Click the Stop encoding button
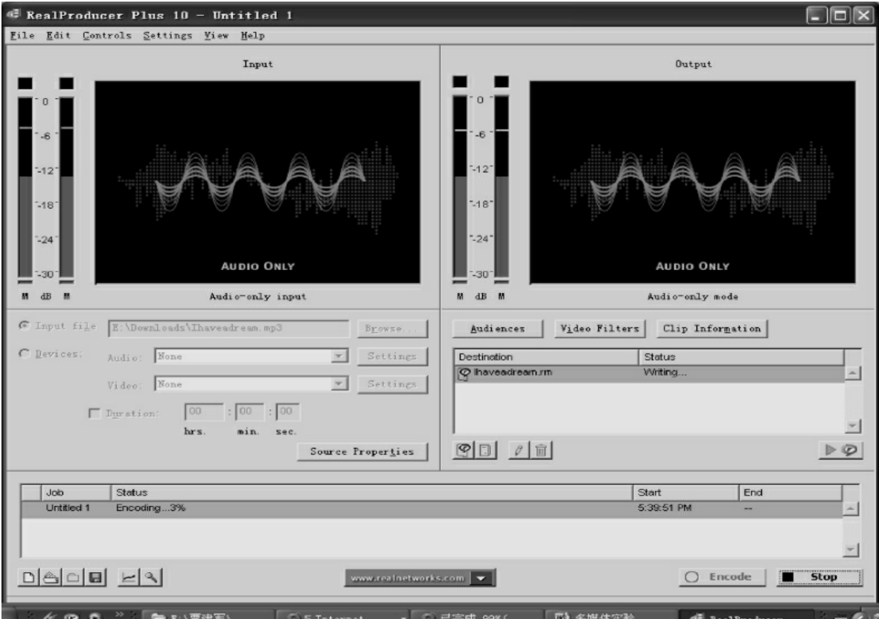 tap(819, 577)
